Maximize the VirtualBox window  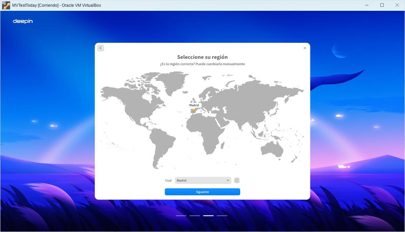coord(382,5)
